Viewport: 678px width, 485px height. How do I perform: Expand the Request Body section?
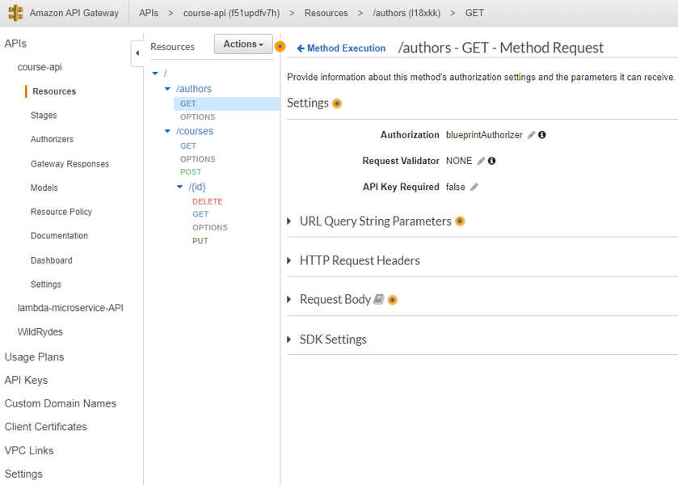pos(289,299)
